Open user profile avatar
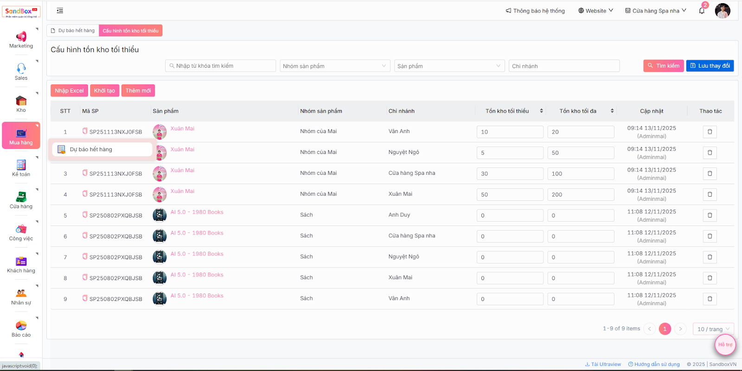Screen dimensions: 742x371 click(722, 11)
